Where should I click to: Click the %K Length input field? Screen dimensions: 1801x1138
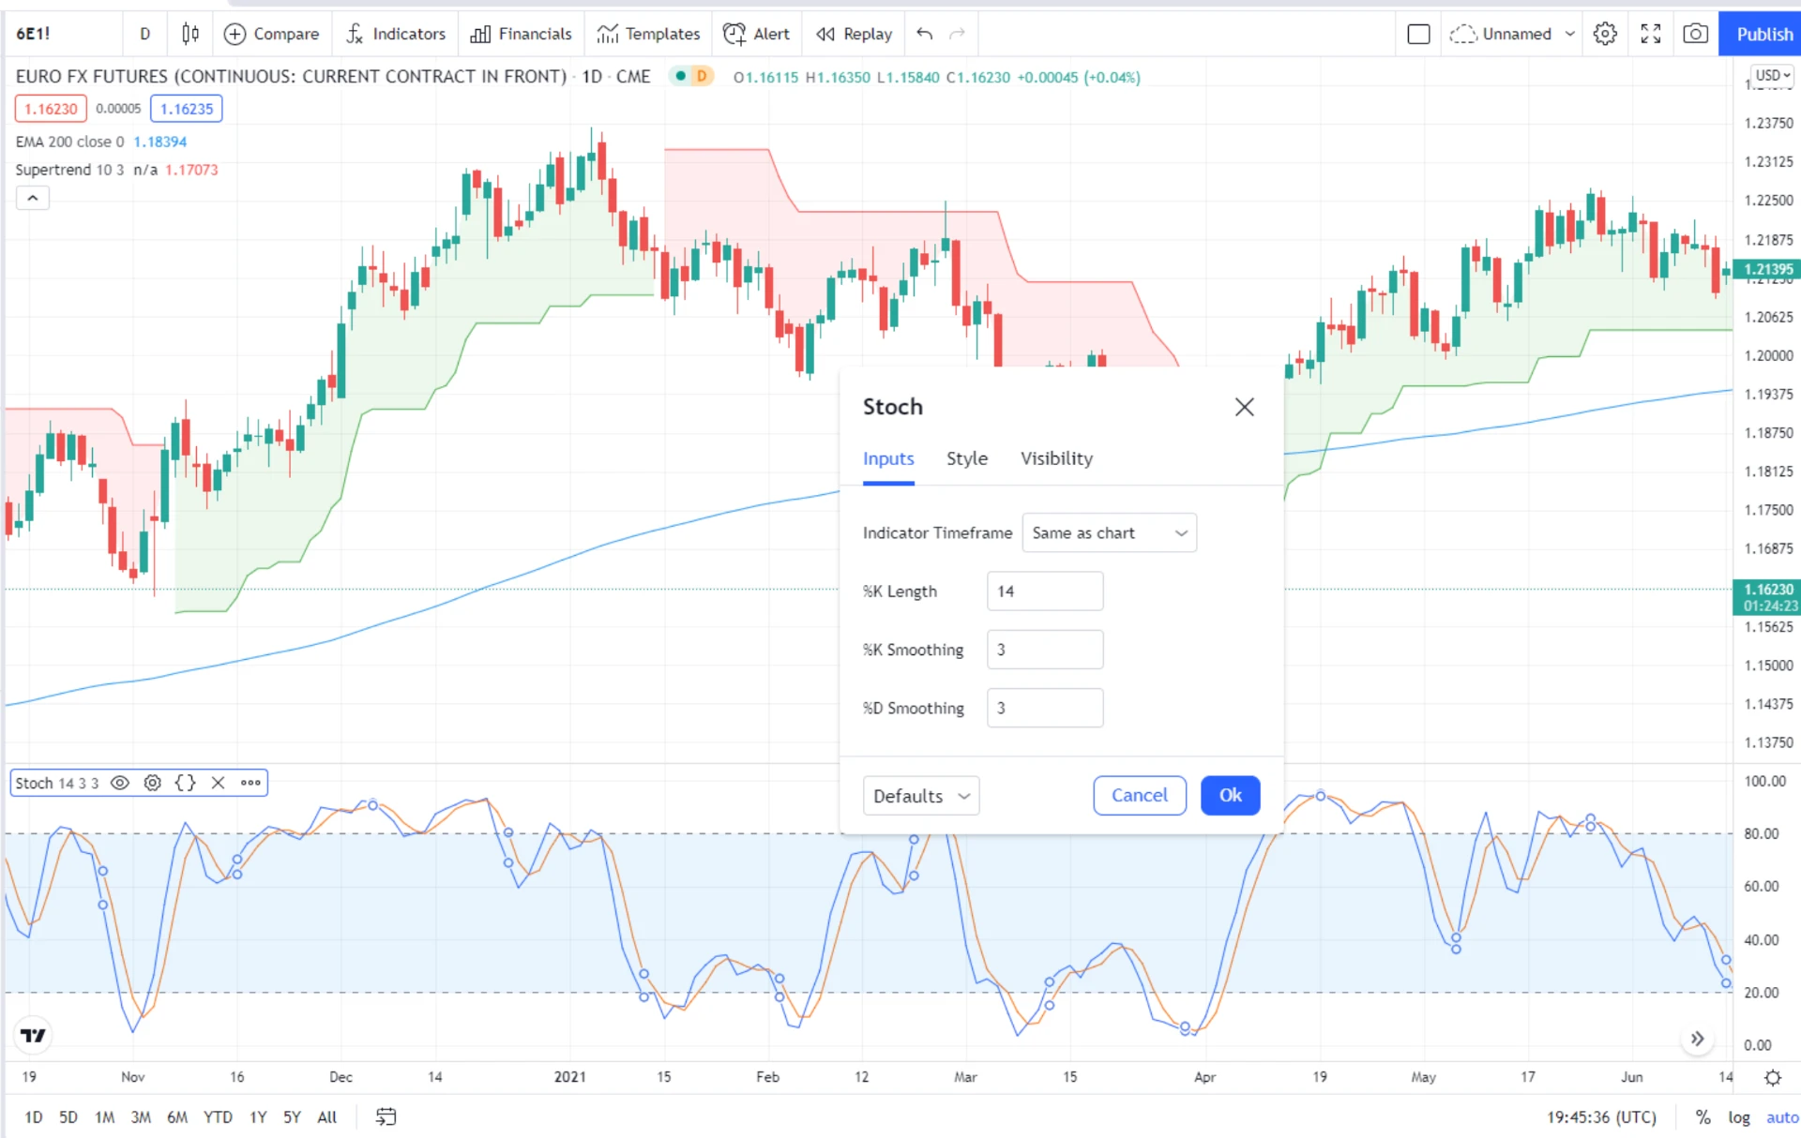pos(1045,591)
